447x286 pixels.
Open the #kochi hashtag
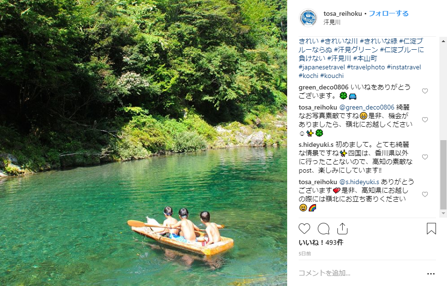point(309,76)
